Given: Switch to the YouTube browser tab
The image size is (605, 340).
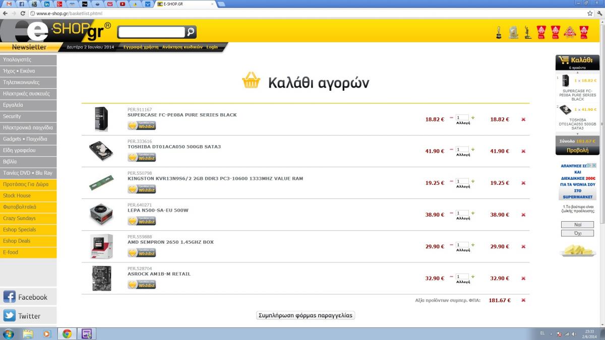Looking at the screenshot, I should coord(123,4).
